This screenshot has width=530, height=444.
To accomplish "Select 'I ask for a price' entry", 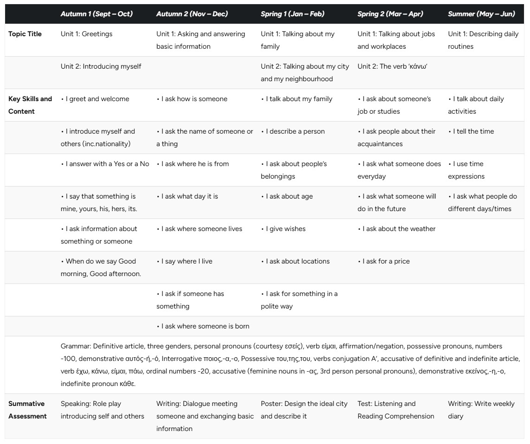I will pos(384,261).
